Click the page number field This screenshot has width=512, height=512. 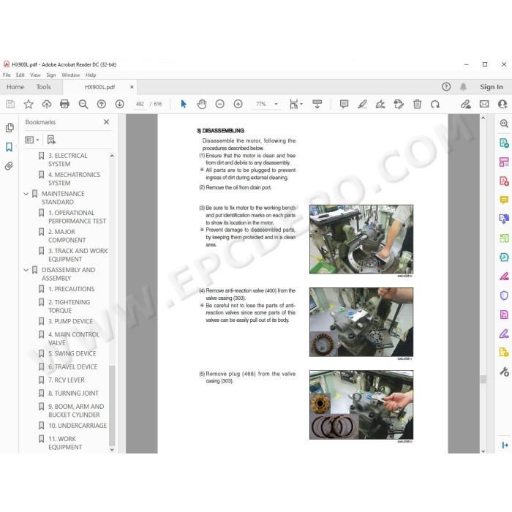coord(140,104)
